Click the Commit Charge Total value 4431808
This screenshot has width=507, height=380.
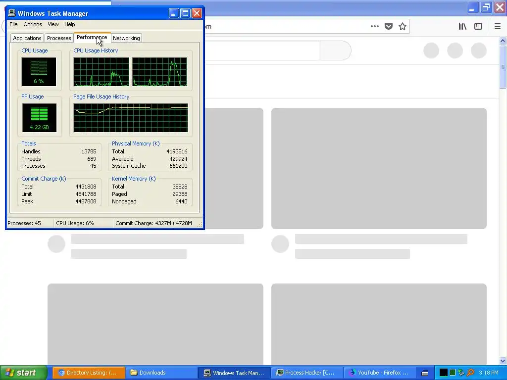pyautogui.click(x=86, y=187)
